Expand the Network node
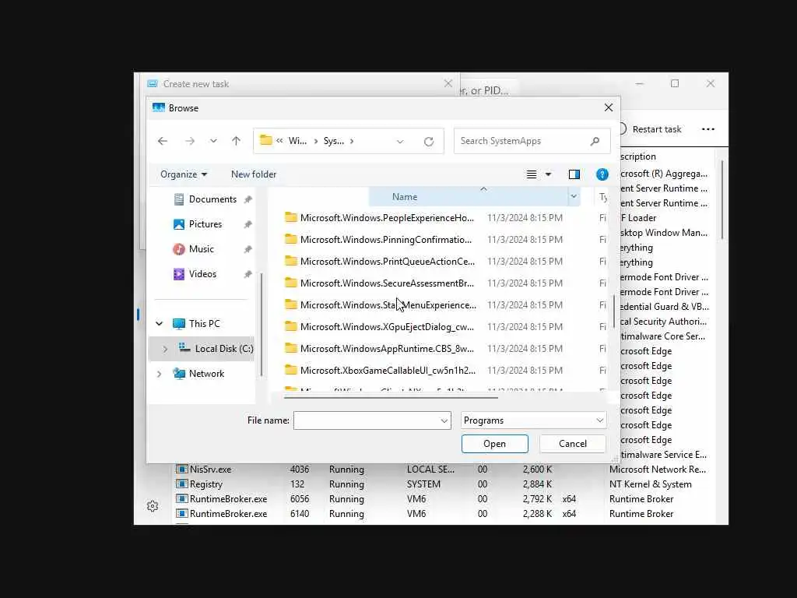This screenshot has height=598, width=797. [x=159, y=374]
